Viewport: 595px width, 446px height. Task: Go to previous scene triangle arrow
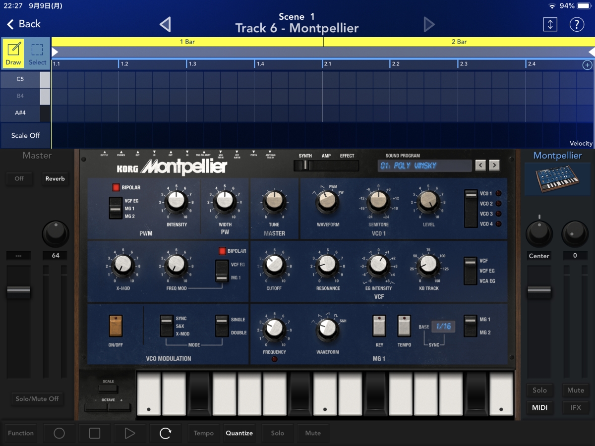coord(165,24)
